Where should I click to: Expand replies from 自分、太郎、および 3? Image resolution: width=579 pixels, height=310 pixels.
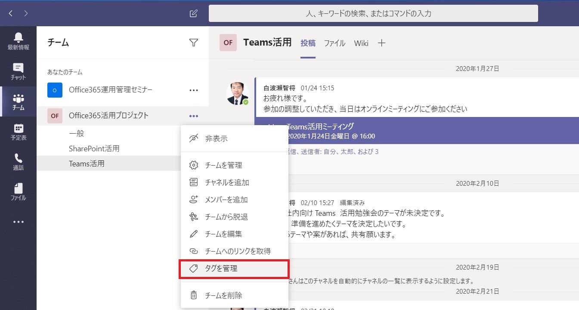334,151
